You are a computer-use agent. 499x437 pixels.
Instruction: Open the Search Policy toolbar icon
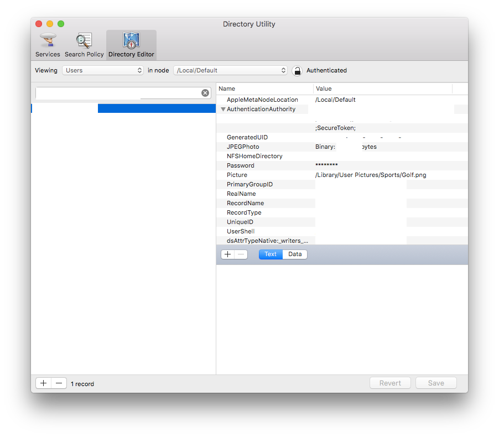click(x=84, y=45)
